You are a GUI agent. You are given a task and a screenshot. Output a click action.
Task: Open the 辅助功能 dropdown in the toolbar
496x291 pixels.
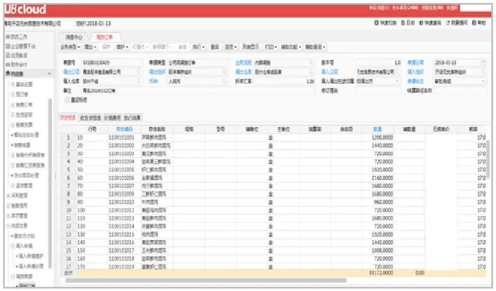click(291, 47)
